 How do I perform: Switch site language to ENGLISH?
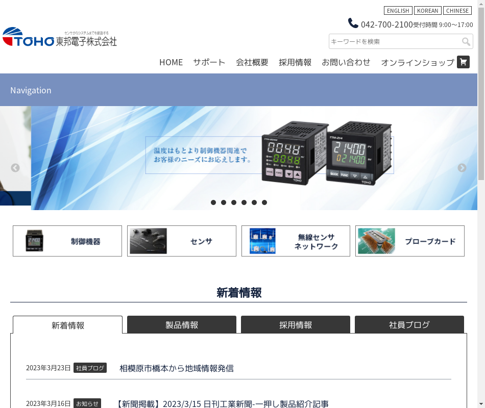click(398, 11)
